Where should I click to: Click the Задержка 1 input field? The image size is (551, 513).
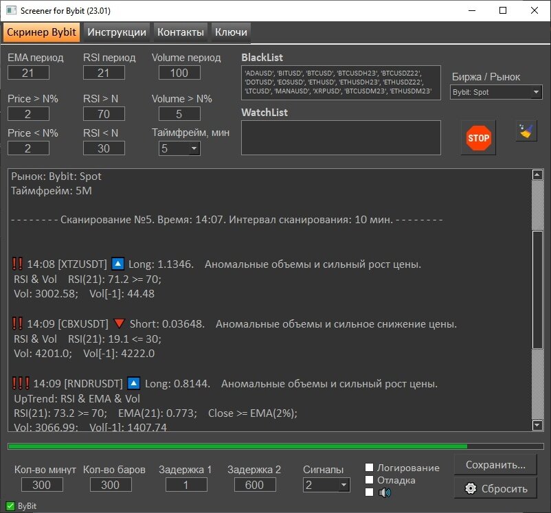(x=186, y=485)
